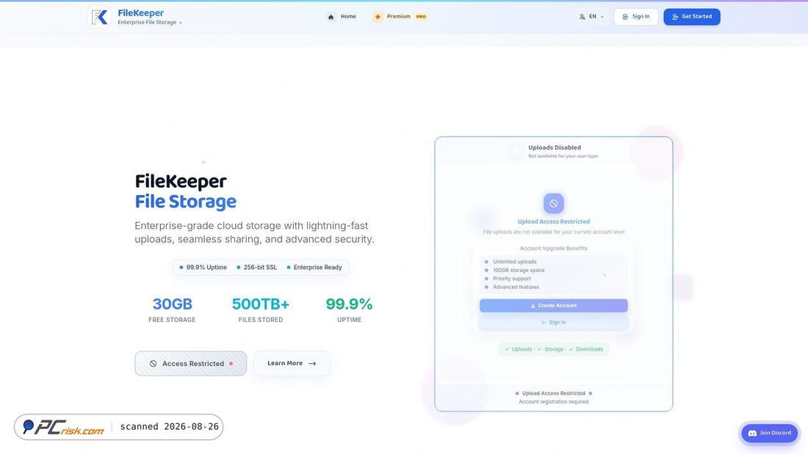Viewport: 808px width, 454px height.
Task: Click the Priority support benefit
Action: click(512, 279)
